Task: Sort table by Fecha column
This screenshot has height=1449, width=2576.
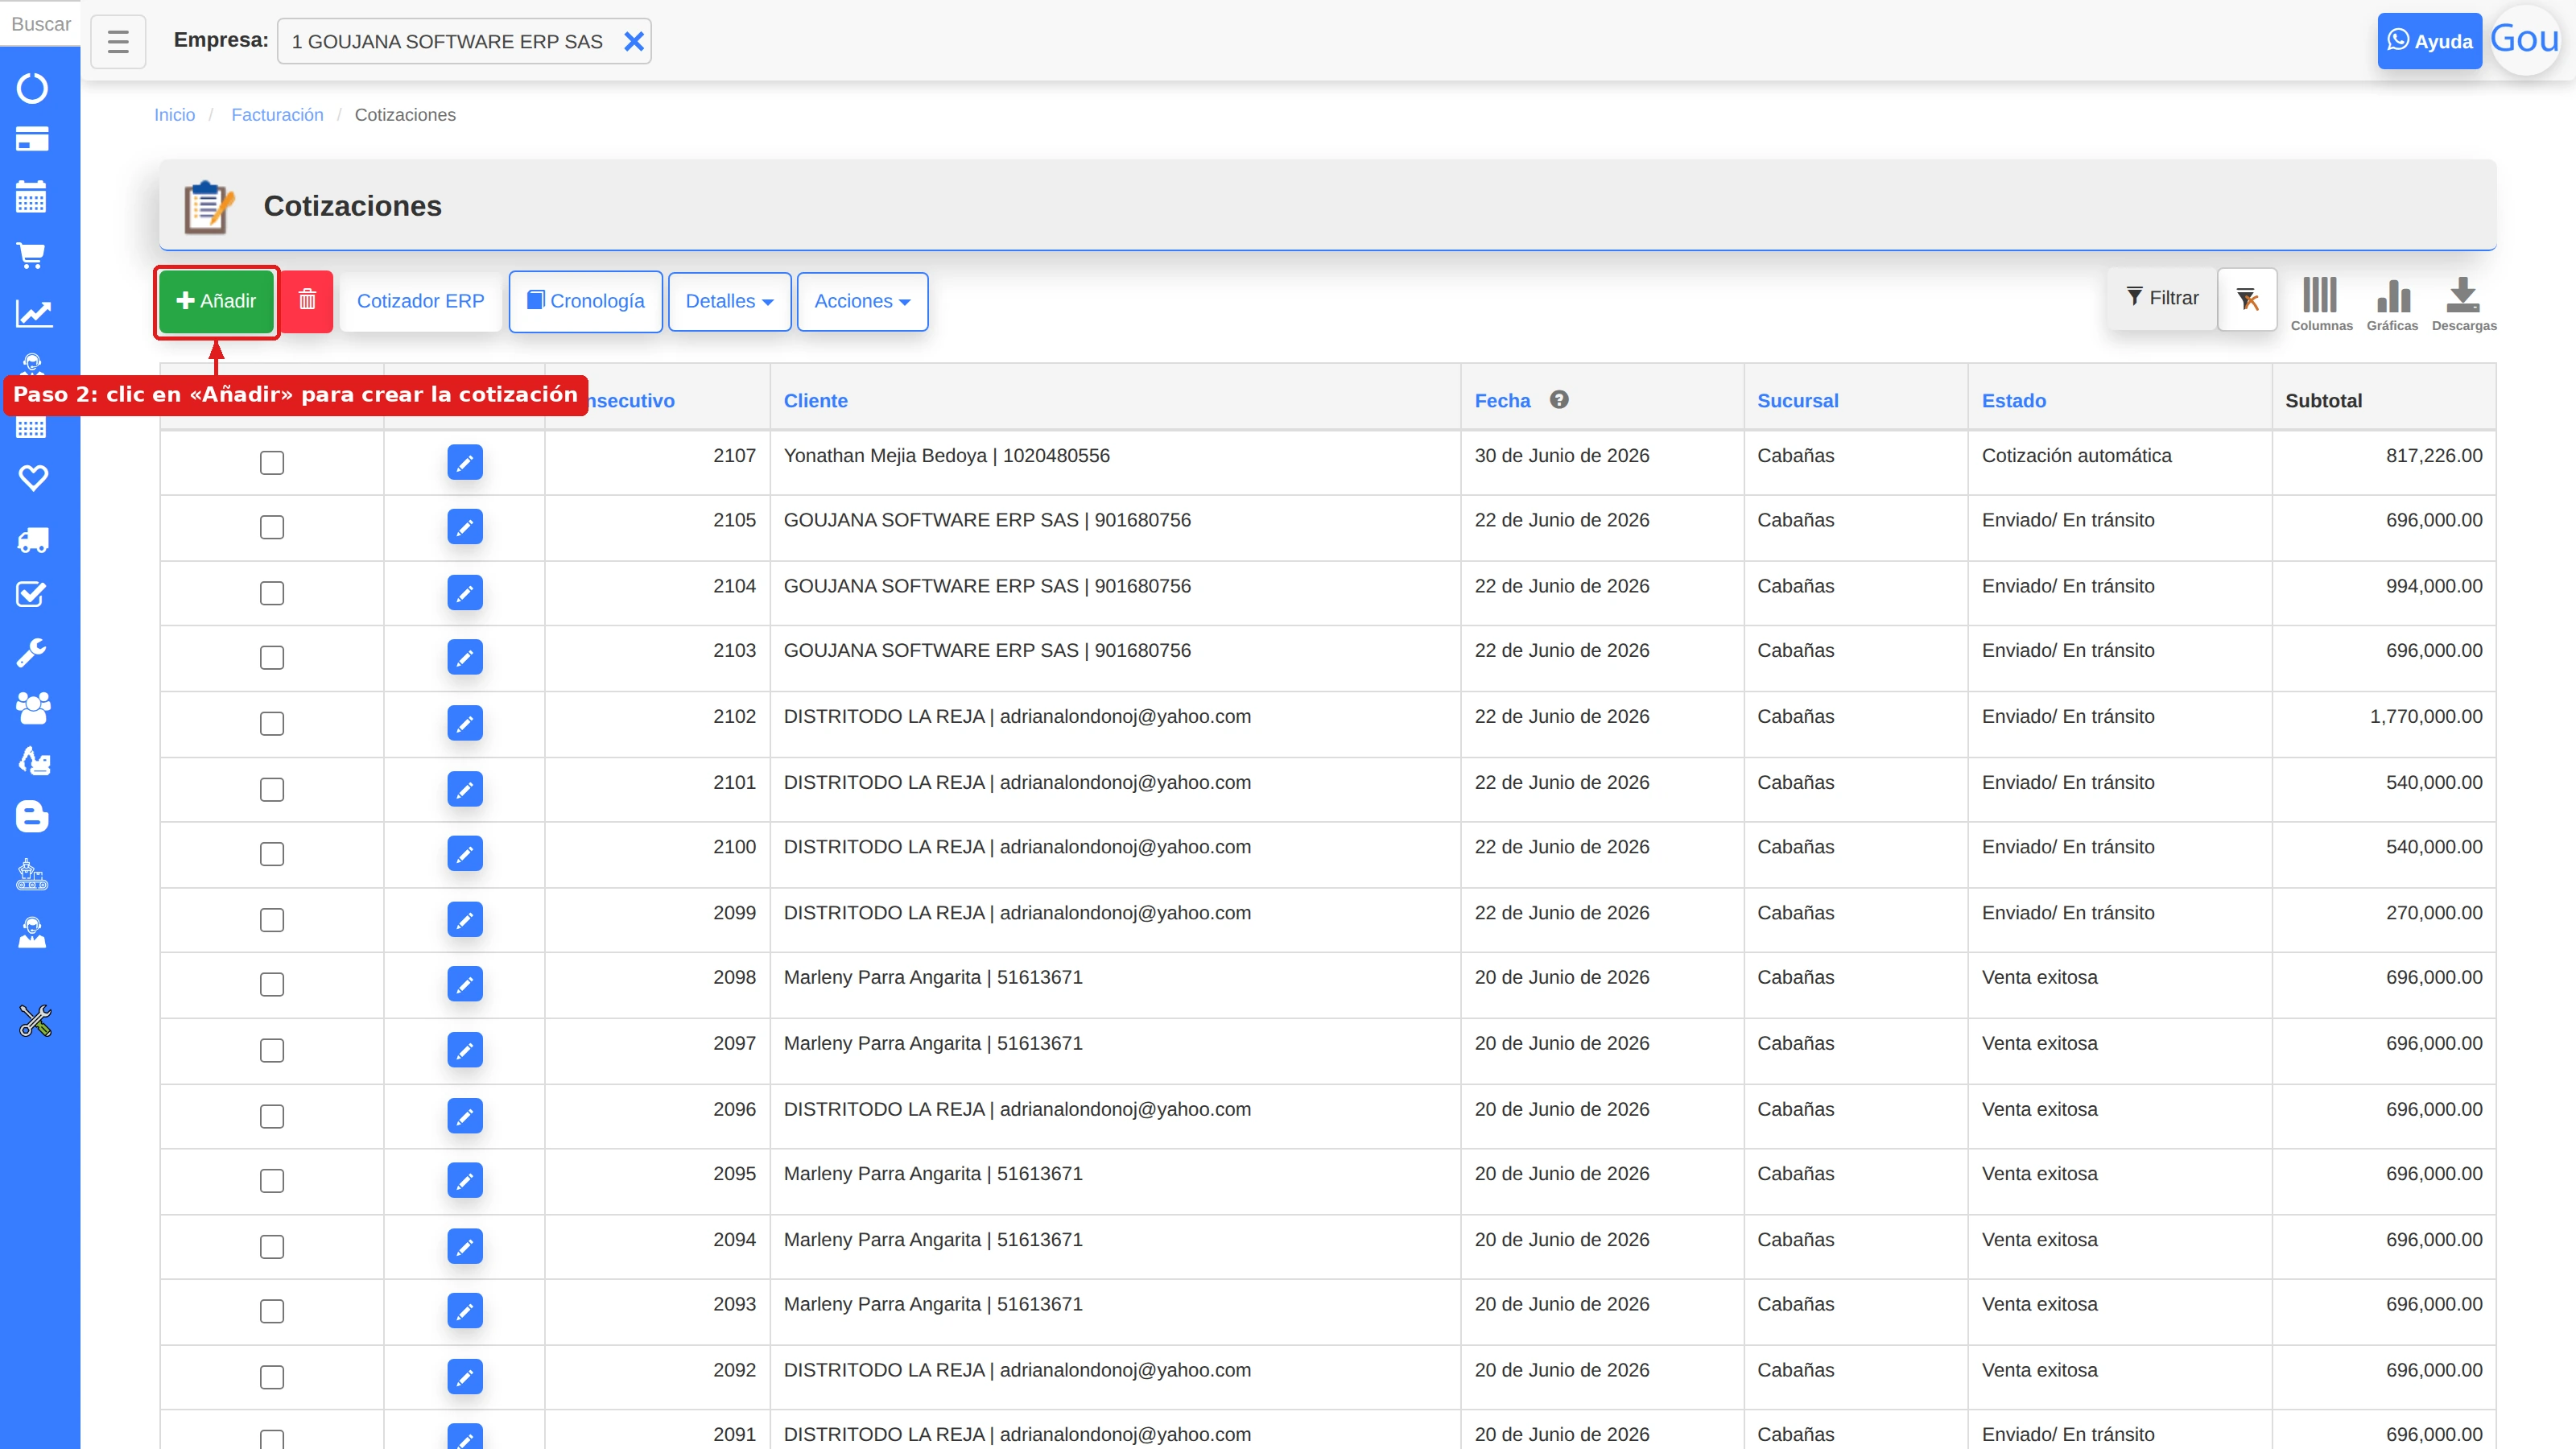Action: [1502, 400]
